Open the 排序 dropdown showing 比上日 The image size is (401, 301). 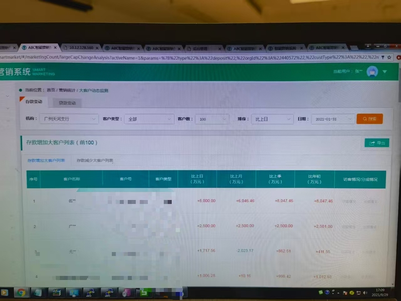pos(272,119)
